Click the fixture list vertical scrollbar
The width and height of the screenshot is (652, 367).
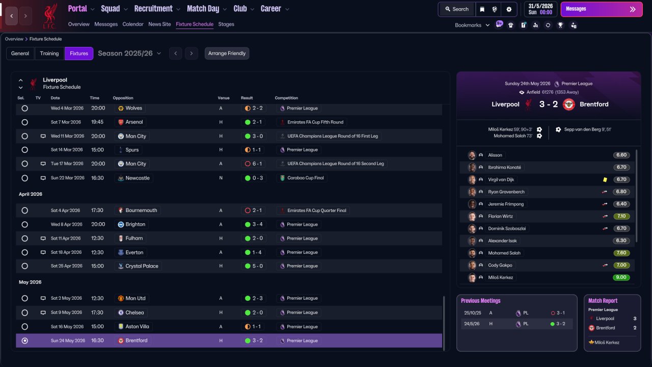(444, 323)
